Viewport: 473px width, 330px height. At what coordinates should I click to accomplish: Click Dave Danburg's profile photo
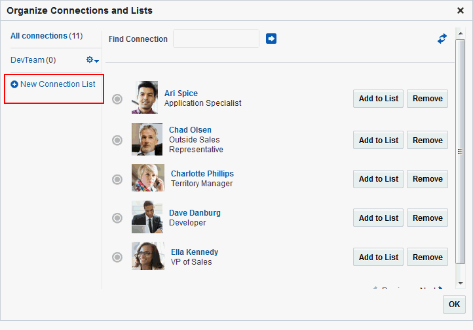tap(147, 217)
